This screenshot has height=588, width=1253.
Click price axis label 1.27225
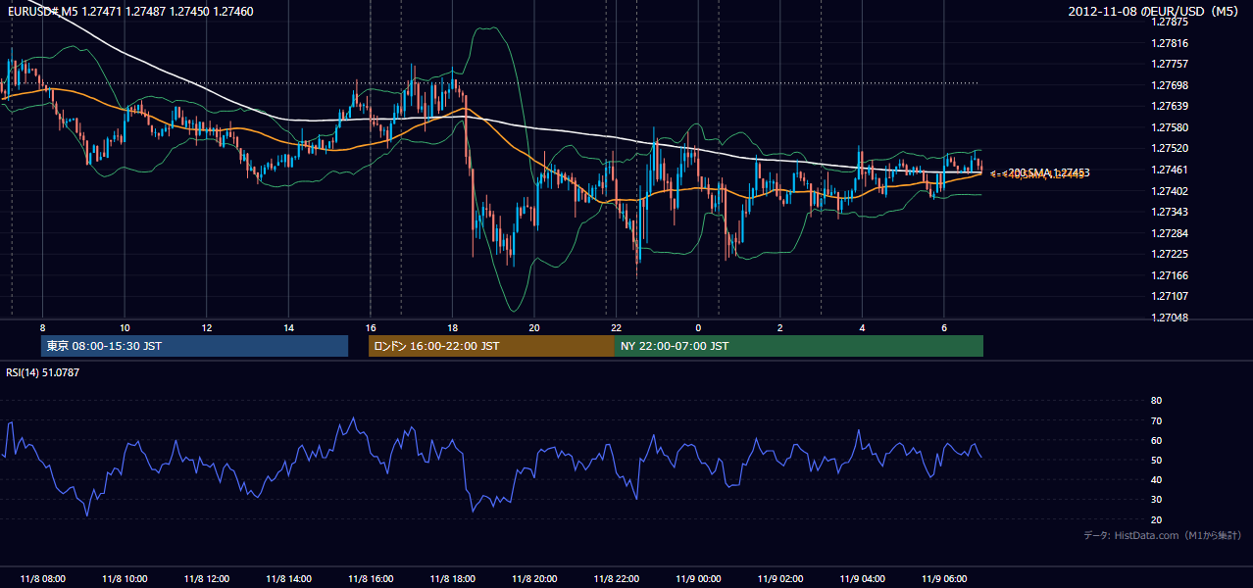[1169, 254]
